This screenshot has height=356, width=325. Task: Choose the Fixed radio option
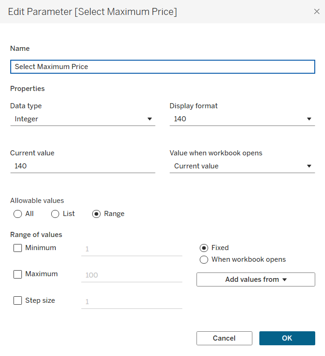[x=204, y=248]
